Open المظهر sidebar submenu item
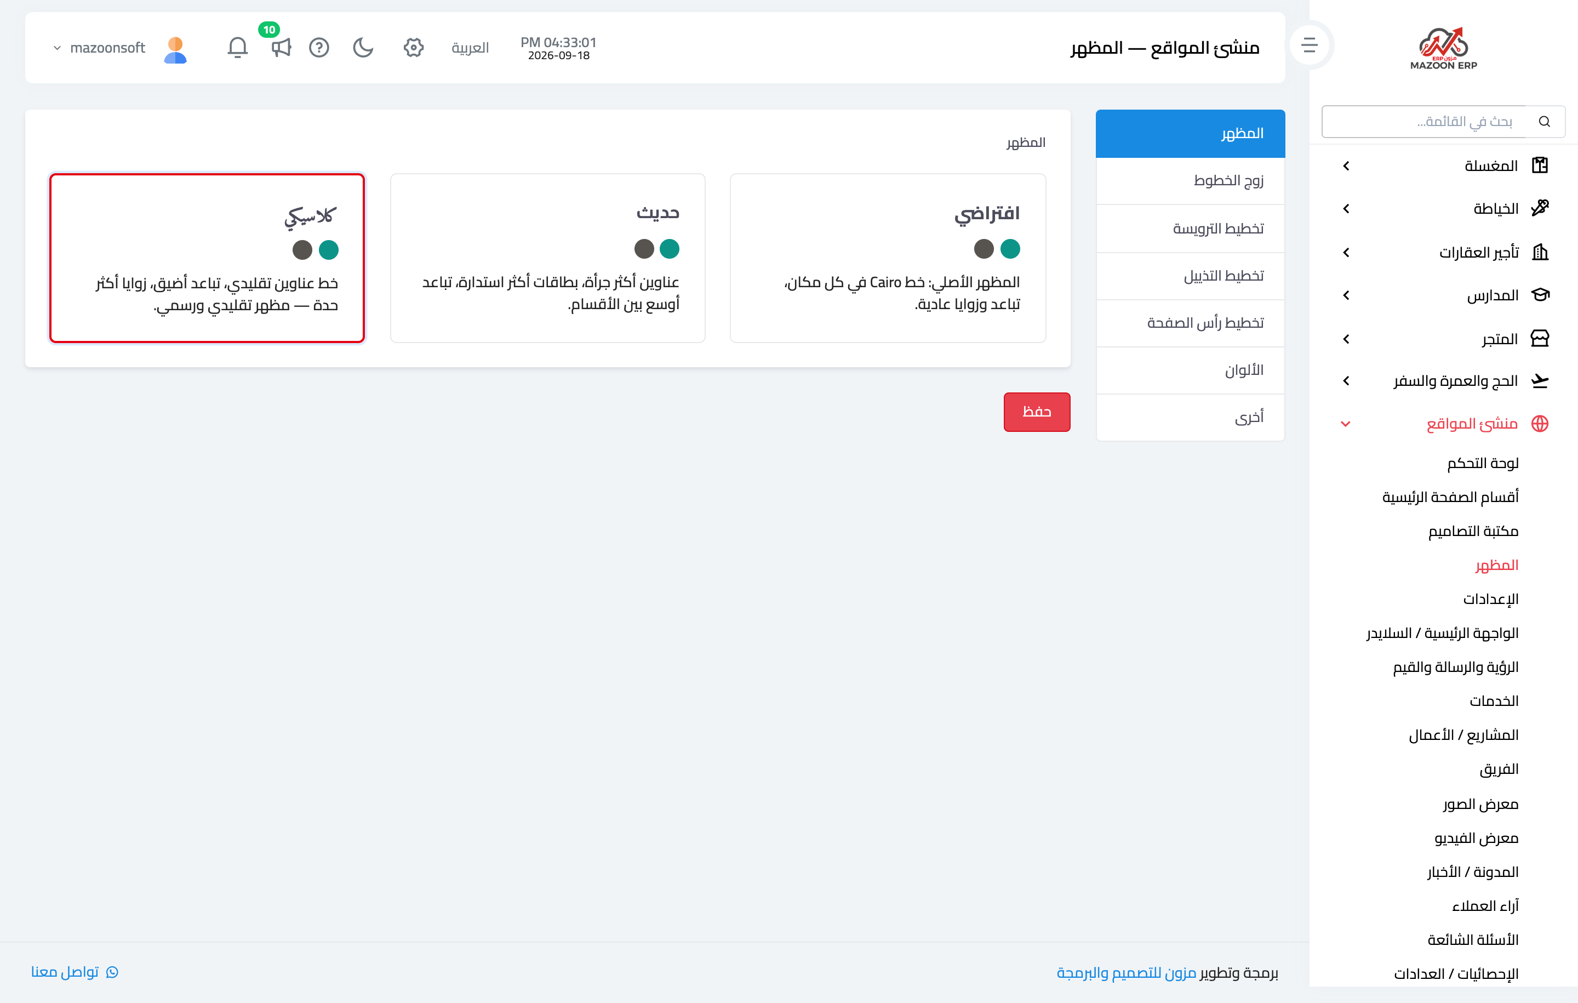The image size is (1578, 1003). [x=1497, y=565]
